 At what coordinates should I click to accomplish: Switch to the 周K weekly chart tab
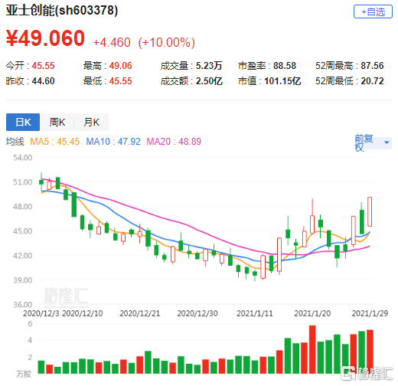point(57,122)
